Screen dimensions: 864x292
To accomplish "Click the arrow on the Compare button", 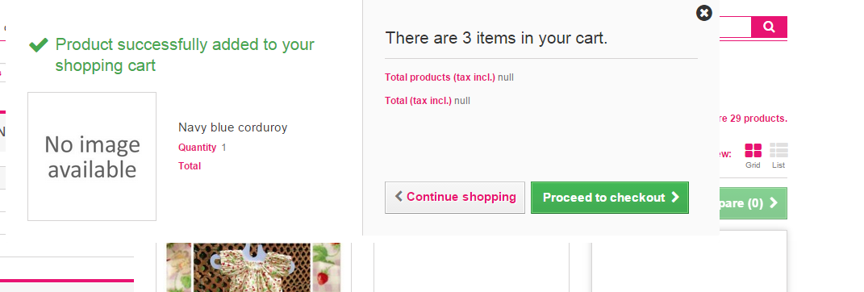I will pos(774,202).
